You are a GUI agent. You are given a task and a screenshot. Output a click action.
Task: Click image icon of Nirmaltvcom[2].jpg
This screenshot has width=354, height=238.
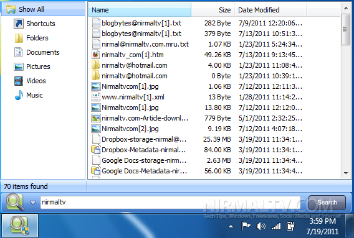[x=96, y=129]
